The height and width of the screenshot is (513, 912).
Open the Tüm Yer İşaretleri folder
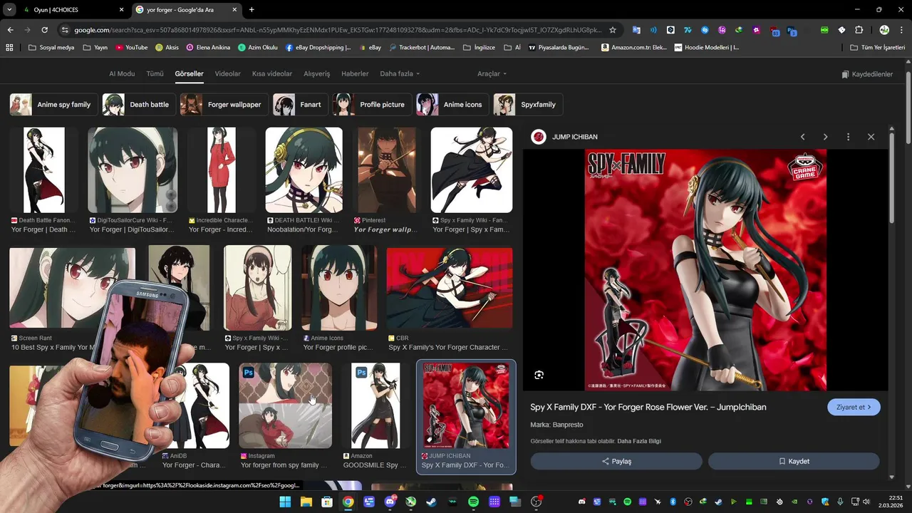tap(878, 48)
